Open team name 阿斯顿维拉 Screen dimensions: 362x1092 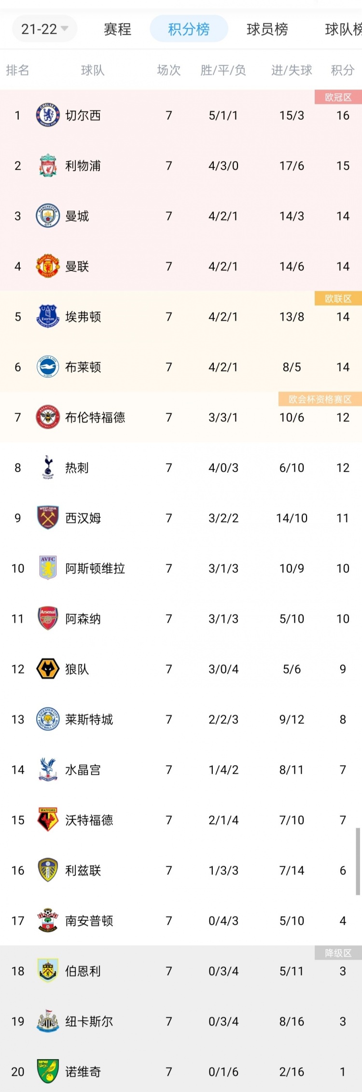tap(95, 568)
